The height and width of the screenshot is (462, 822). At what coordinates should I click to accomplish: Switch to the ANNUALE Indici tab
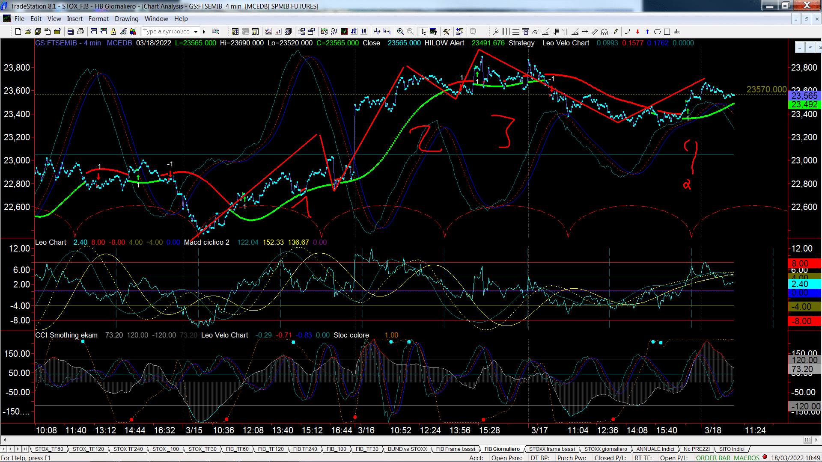point(655,449)
